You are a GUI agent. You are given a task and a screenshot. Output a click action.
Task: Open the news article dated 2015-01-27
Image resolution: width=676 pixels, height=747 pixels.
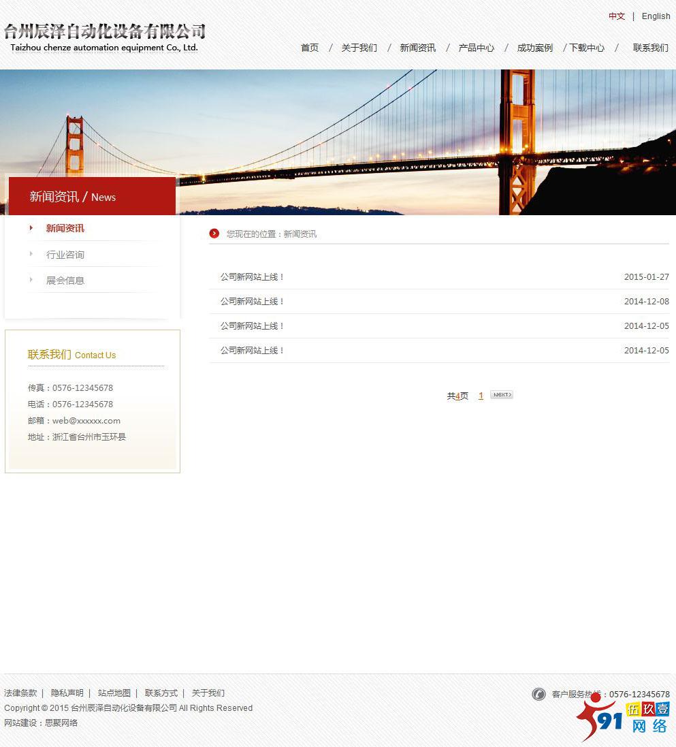tap(252, 277)
